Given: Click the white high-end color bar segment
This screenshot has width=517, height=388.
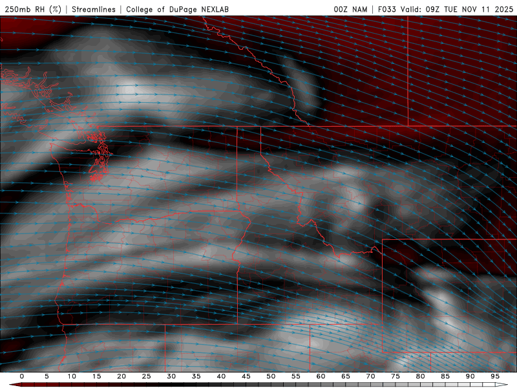Looking at the screenshot, I should [x=501, y=385].
